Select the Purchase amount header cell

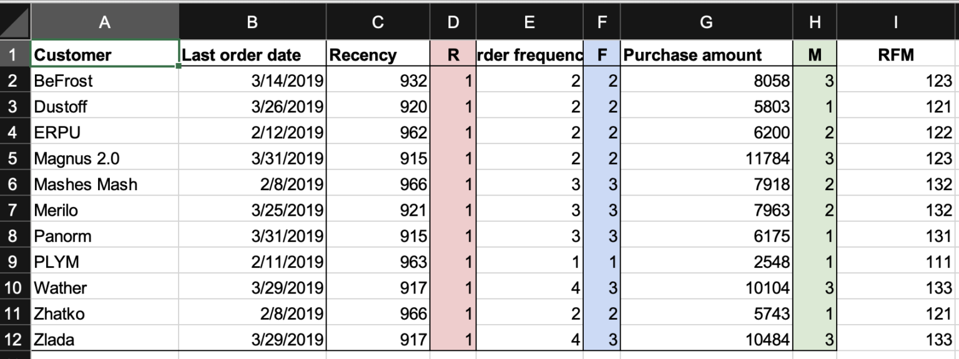pos(706,54)
